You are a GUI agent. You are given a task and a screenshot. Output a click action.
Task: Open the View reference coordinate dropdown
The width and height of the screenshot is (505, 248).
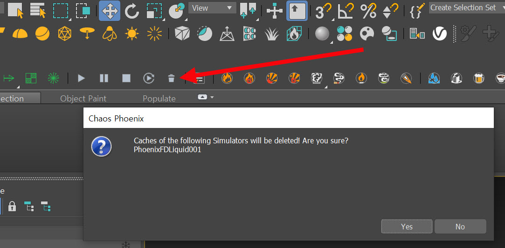(212, 8)
